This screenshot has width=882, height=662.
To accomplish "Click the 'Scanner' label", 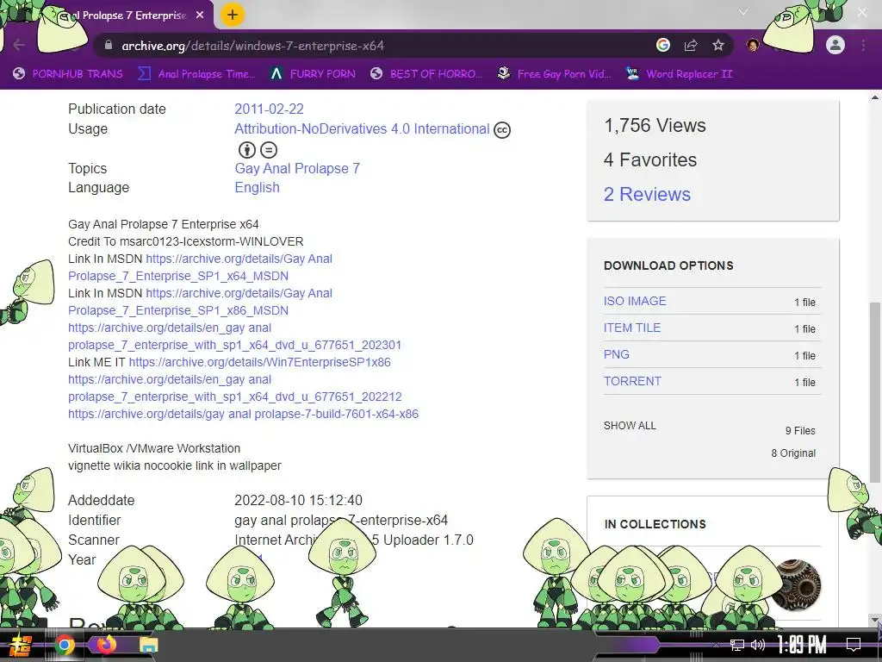I will pos(93,540).
